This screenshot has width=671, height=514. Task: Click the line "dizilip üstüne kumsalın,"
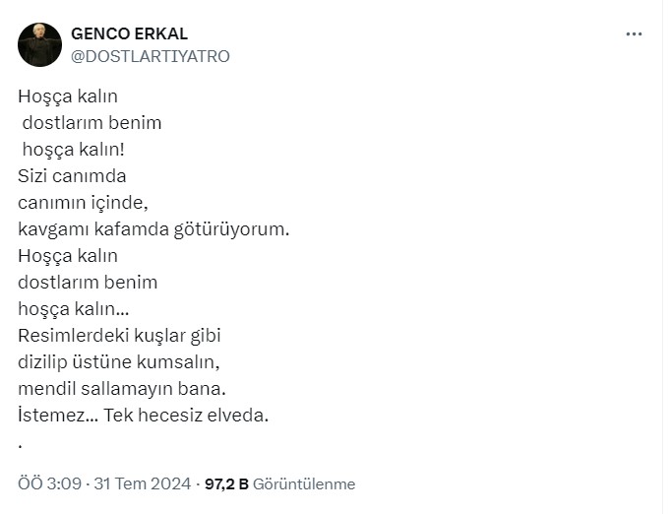(x=117, y=362)
